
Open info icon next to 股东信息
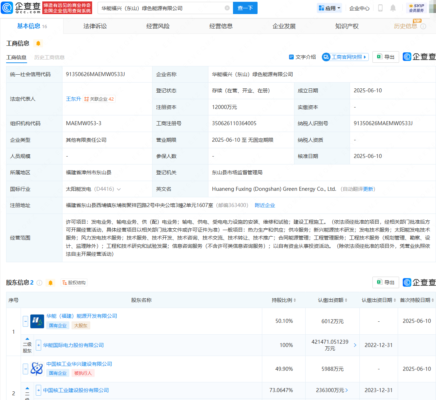[40, 283]
